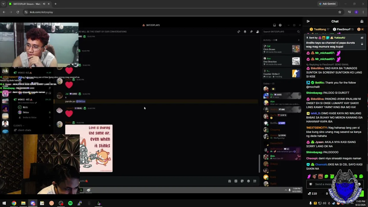Click FlesSmurf leaderboard entry
Viewport: 368px width, 207px height.
[x=343, y=29]
